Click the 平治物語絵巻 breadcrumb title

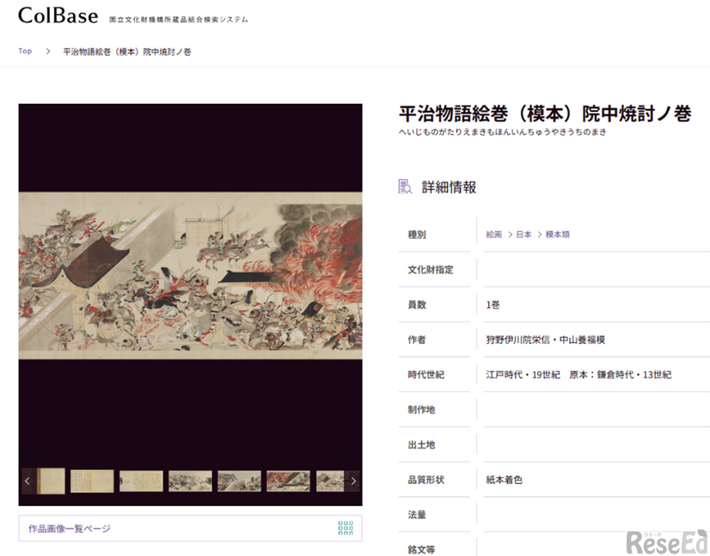(x=125, y=51)
